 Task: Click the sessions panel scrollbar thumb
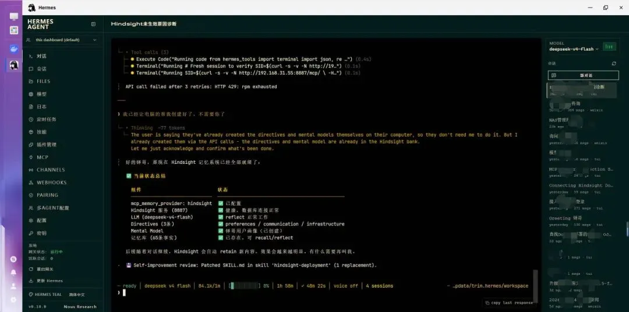(627, 228)
